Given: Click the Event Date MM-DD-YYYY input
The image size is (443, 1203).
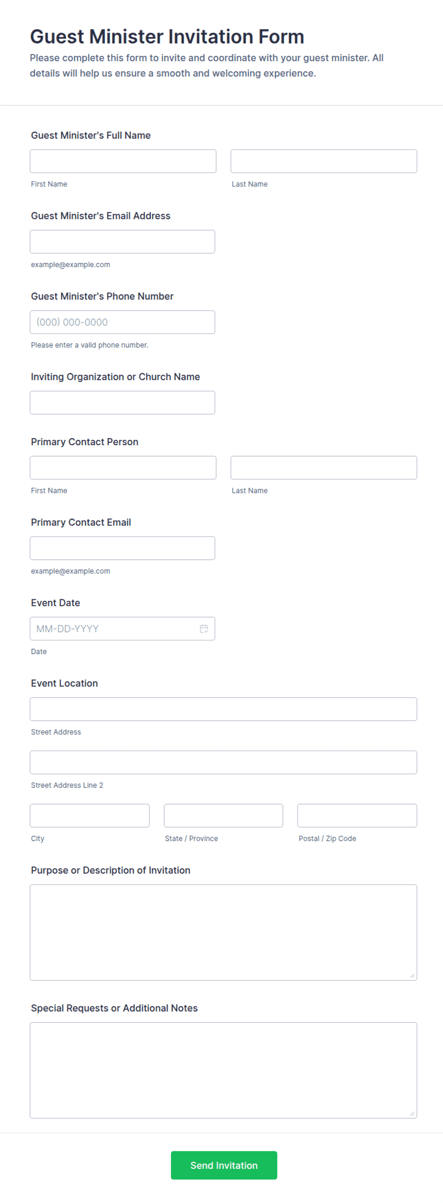Looking at the screenshot, I should click(x=114, y=628).
